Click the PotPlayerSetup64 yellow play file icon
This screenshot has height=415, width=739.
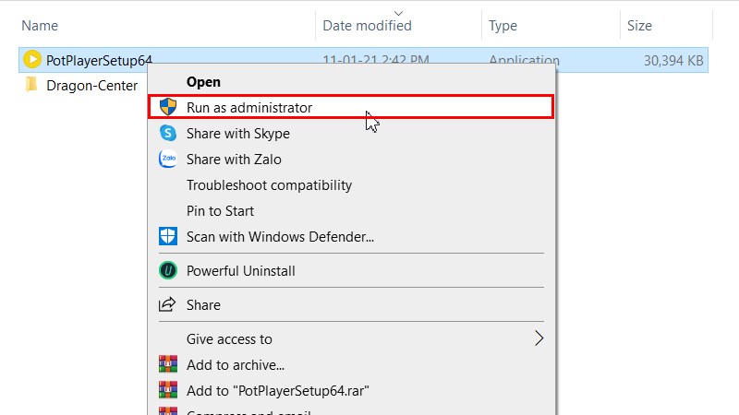31,60
